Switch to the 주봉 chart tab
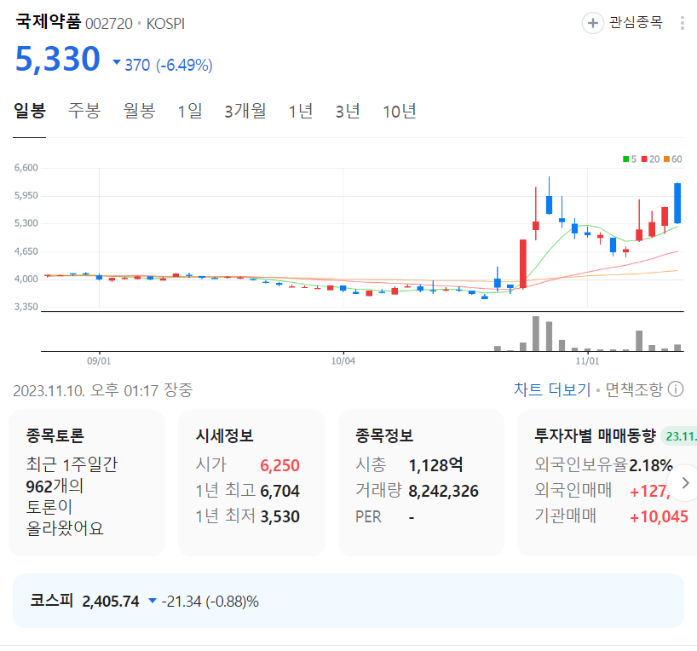This screenshot has width=697, height=651. pyautogui.click(x=84, y=110)
